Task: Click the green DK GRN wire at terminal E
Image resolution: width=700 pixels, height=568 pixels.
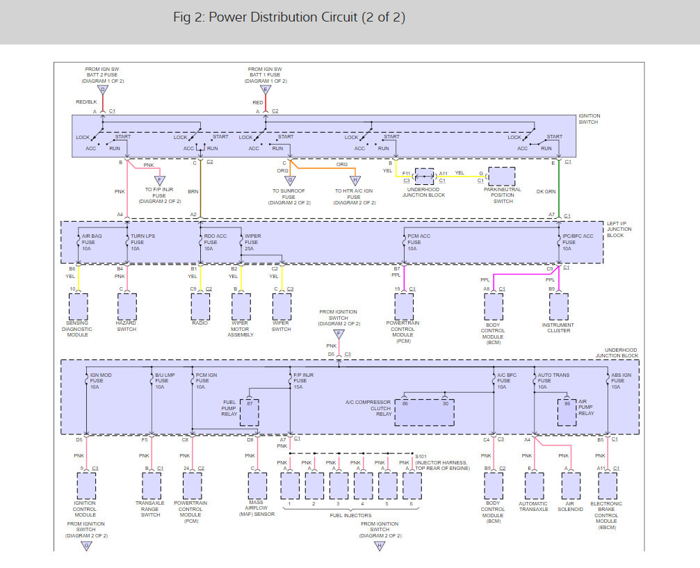Action: pyautogui.click(x=559, y=190)
